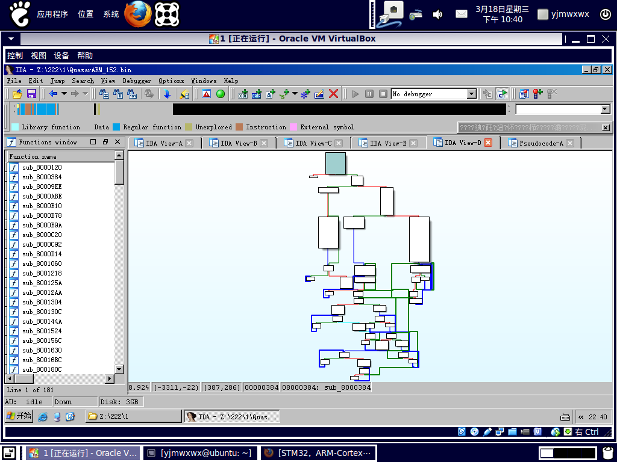Select function sub_800144A
Screen dimensions: 617x462
pos(42,321)
